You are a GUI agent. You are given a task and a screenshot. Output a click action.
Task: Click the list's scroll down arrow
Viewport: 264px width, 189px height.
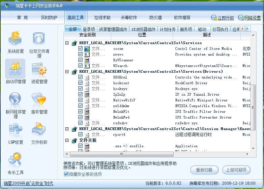pyautogui.click(x=253, y=149)
